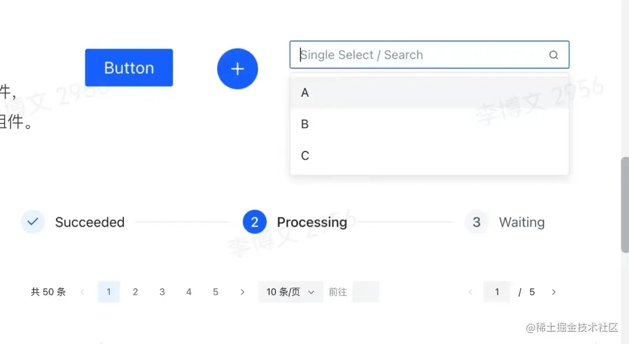
Task: Click the Processing step numbered 2
Action: pos(254,222)
